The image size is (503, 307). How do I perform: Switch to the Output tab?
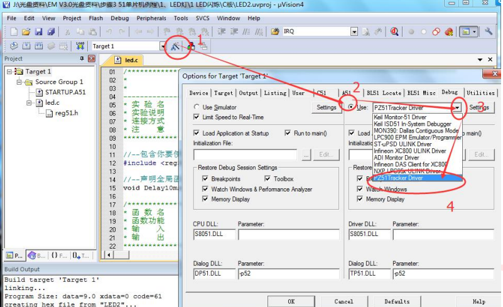click(248, 93)
